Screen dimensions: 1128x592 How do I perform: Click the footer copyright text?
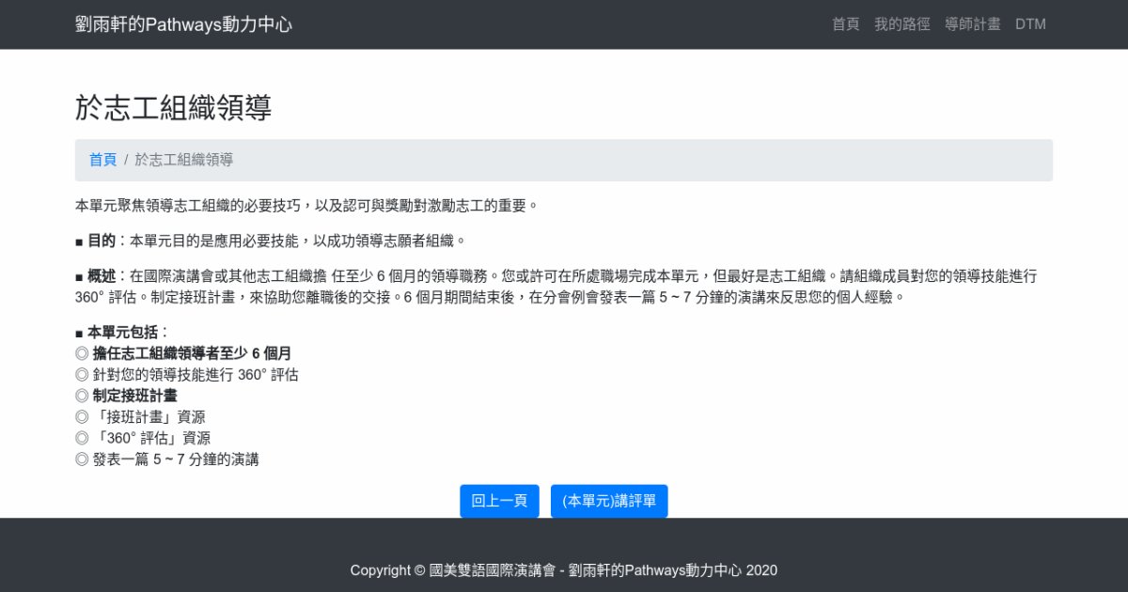pyautogui.click(x=563, y=570)
